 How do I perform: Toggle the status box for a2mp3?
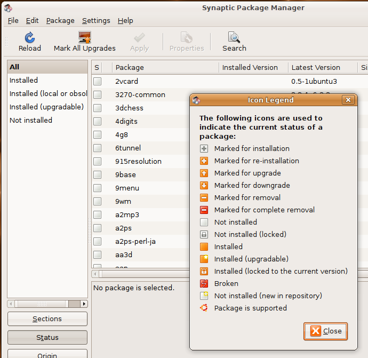coord(98,215)
